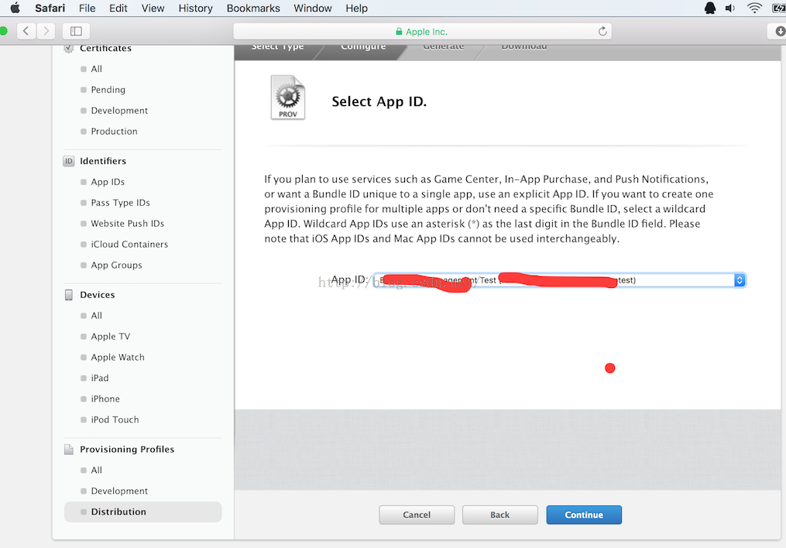786x548 pixels.
Task: Expand the App ID dropdown
Action: (740, 280)
